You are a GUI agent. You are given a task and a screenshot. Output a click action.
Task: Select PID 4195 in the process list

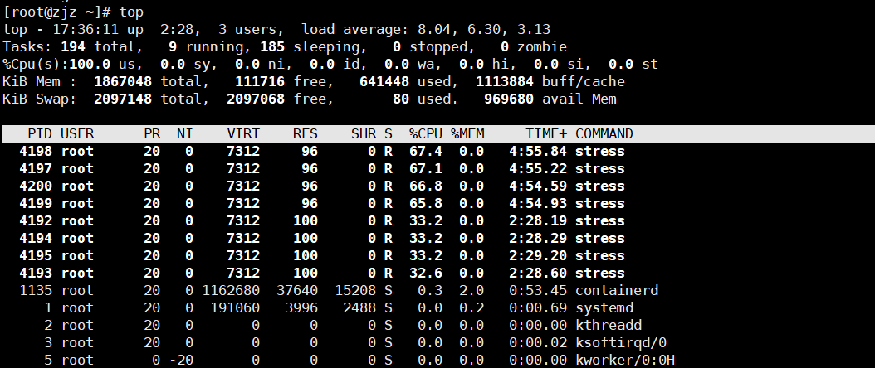pos(36,255)
